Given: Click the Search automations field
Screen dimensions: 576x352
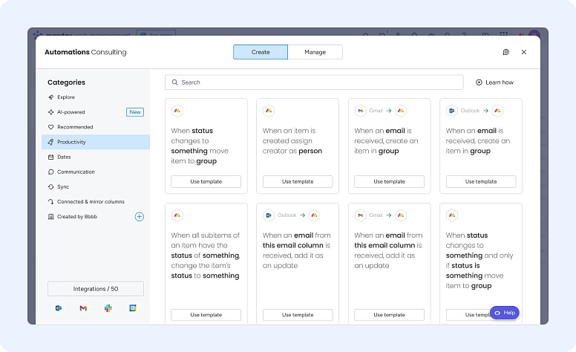Looking at the screenshot, I should pyautogui.click(x=313, y=82).
